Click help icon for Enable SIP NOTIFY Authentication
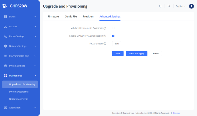This screenshot has width=197, height=116. coord(105,36)
